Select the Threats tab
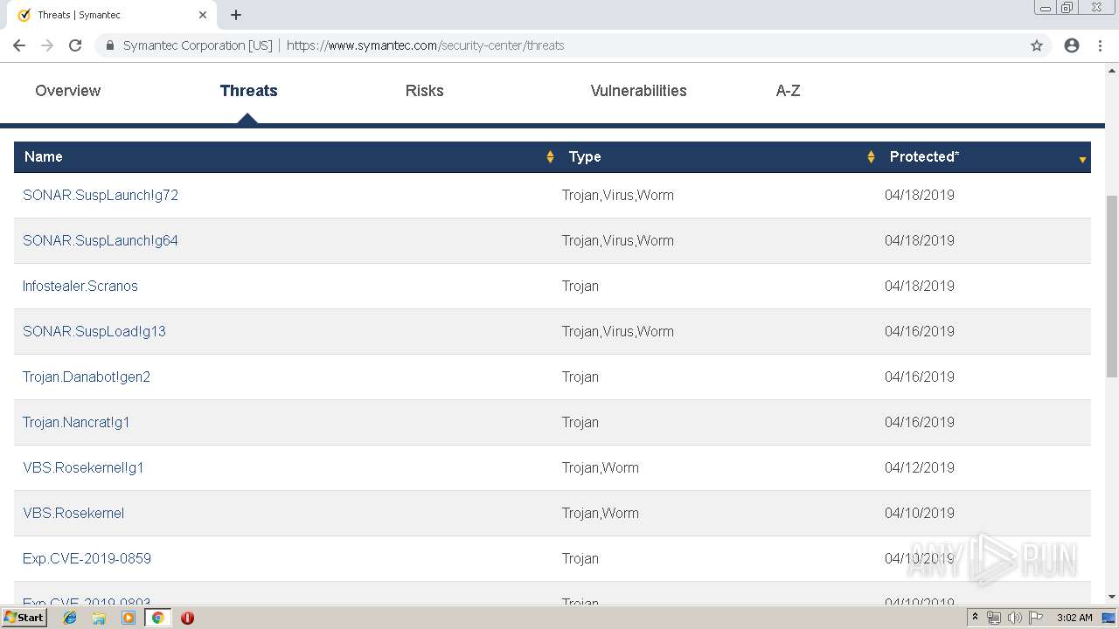Viewport: 1119px width, 629px height. (x=248, y=91)
